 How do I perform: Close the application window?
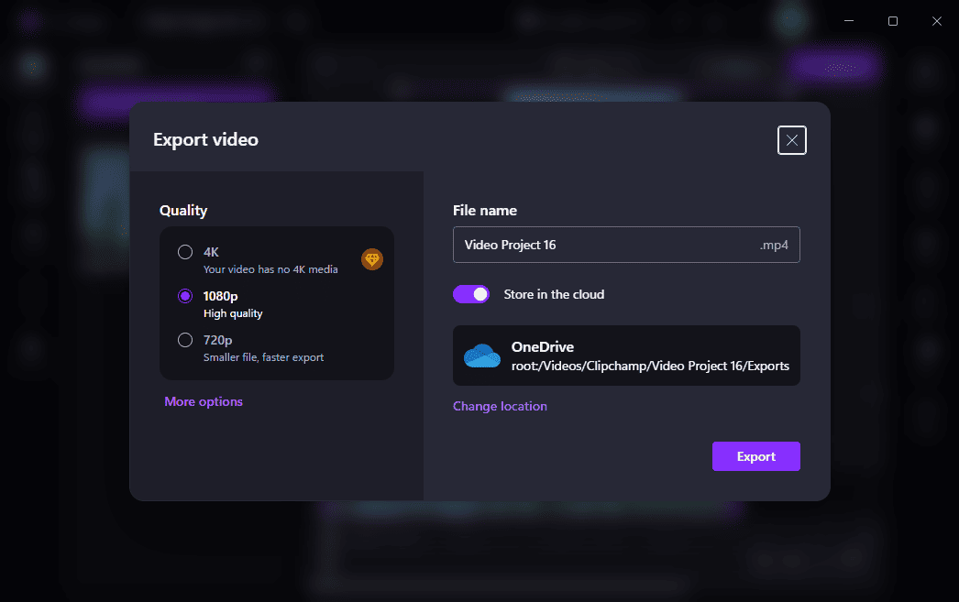(x=937, y=21)
